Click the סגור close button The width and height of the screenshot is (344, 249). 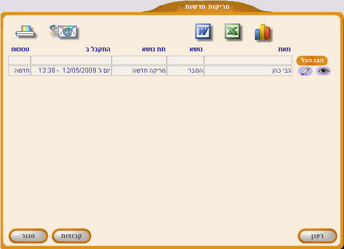tap(28, 236)
